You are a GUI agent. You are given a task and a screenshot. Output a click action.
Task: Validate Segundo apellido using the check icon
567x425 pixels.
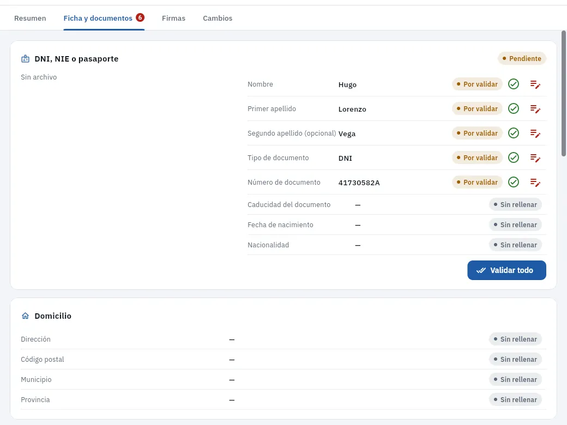(514, 133)
